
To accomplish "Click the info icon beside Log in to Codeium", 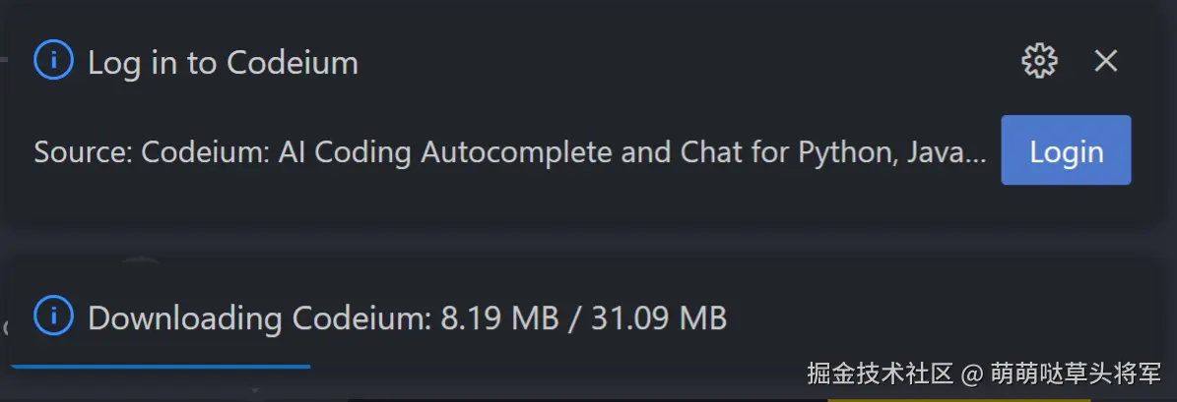I will [53, 61].
